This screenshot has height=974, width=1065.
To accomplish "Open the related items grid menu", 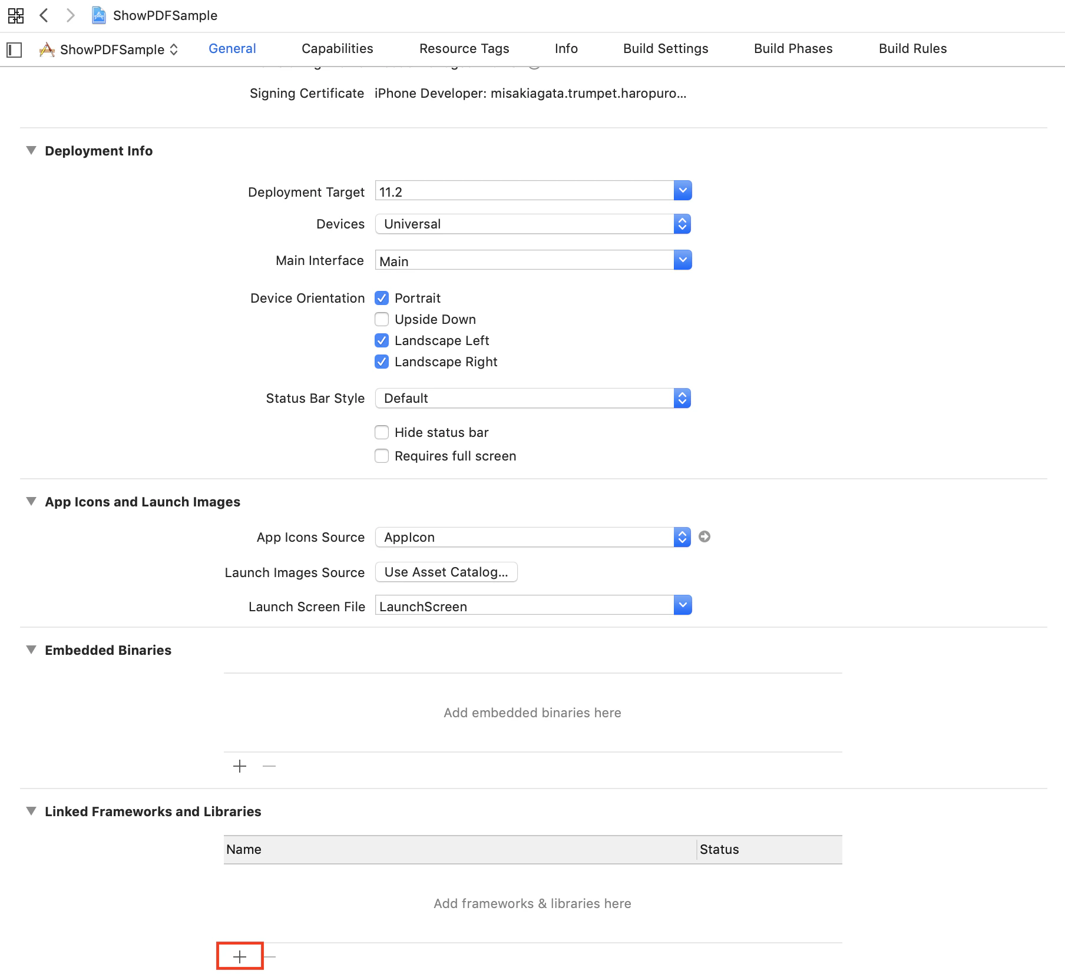I will coord(16,15).
